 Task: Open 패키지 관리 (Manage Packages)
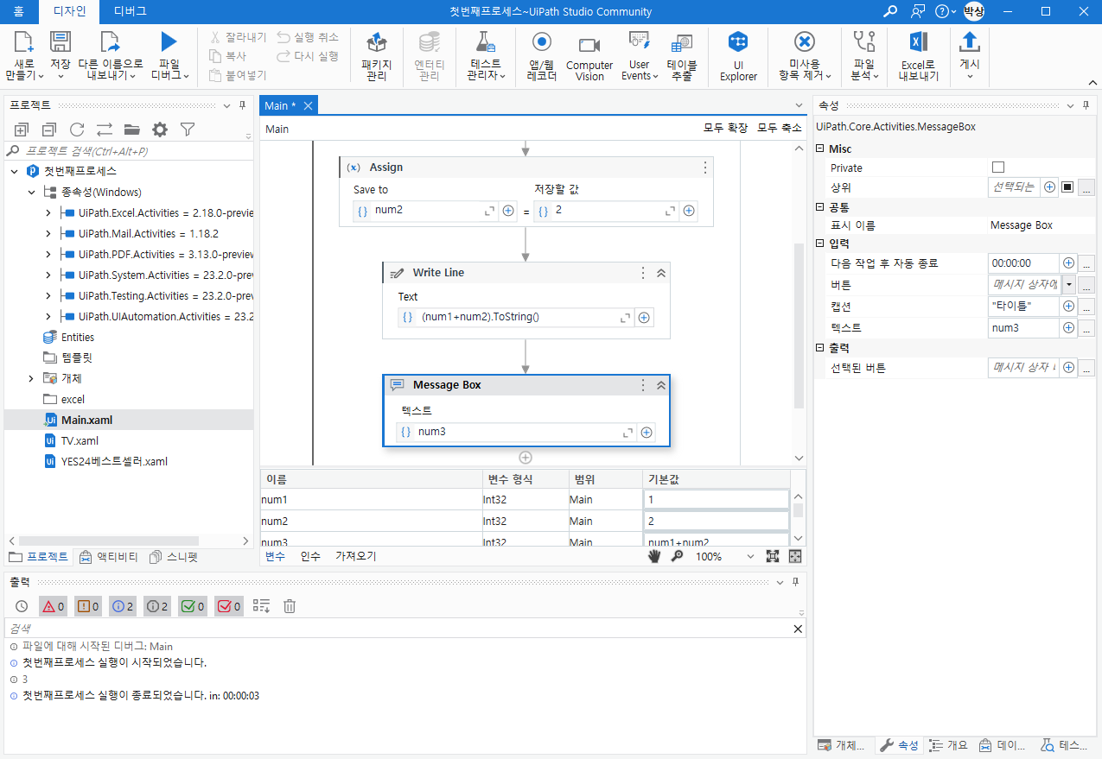[x=376, y=57]
